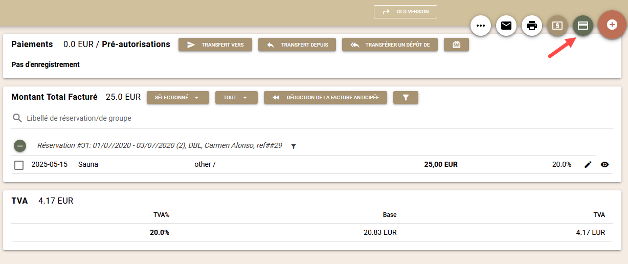Click the Paiements heading
The width and height of the screenshot is (628, 264).
[32, 44]
